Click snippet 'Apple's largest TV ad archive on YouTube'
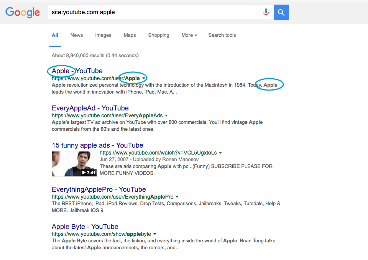The height and width of the screenshot is (260, 368). click(157, 126)
